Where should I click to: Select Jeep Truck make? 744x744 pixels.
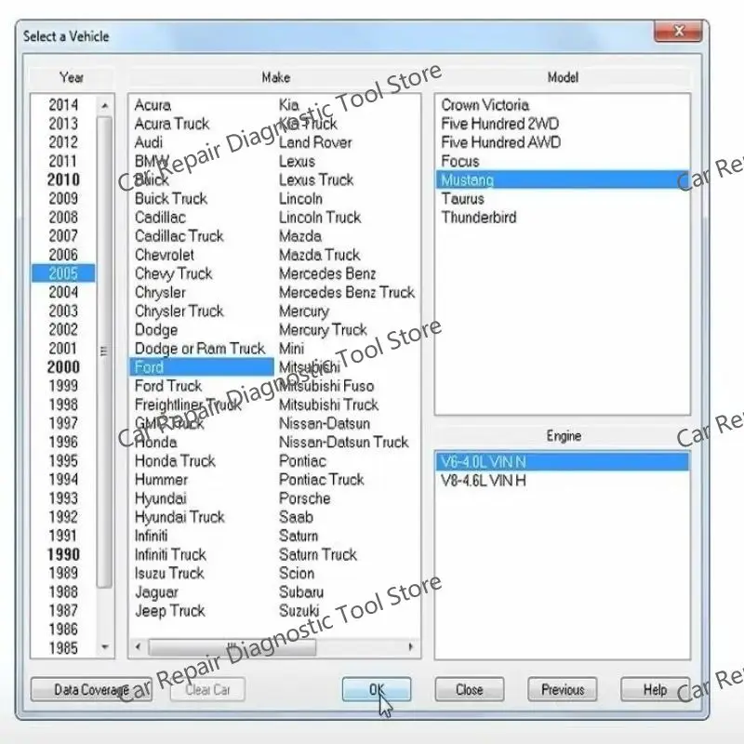click(x=170, y=611)
